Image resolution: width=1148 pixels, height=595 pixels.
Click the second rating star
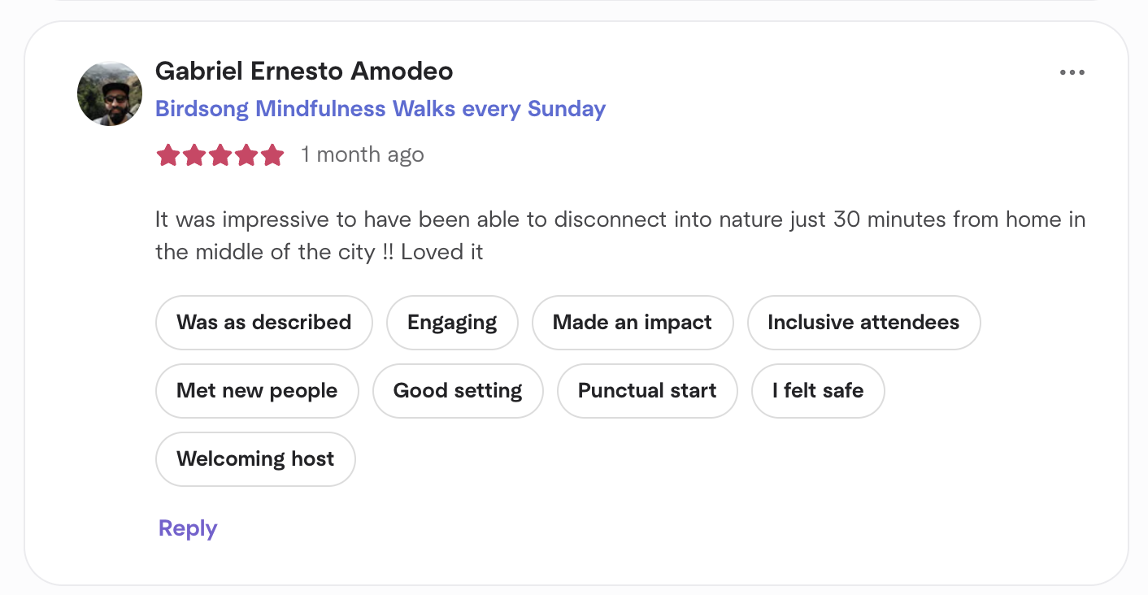click(194, 154)
